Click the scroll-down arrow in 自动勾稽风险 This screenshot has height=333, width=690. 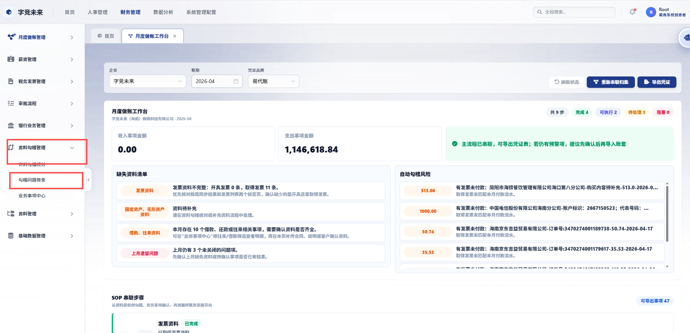[x=667, y=266]
